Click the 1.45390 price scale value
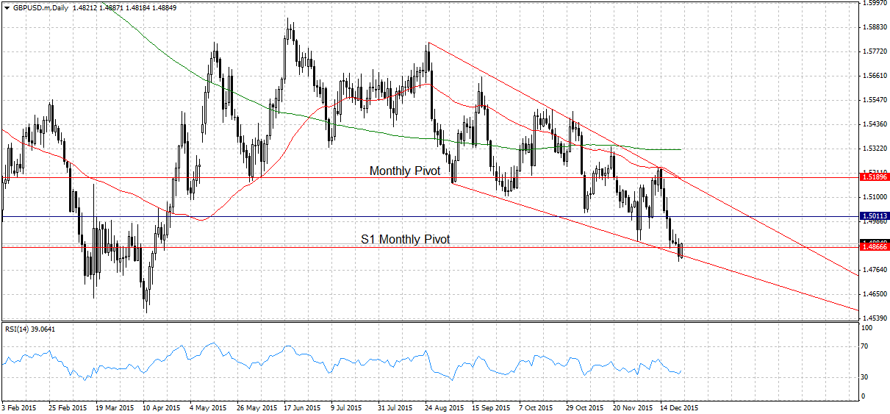This screenshot has width=890, height=414. pos(873,318)
